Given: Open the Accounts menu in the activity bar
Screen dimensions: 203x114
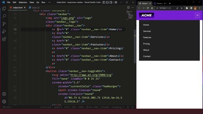Looking at the screenshot, I should pyautogui.click(x=4, y=94).
